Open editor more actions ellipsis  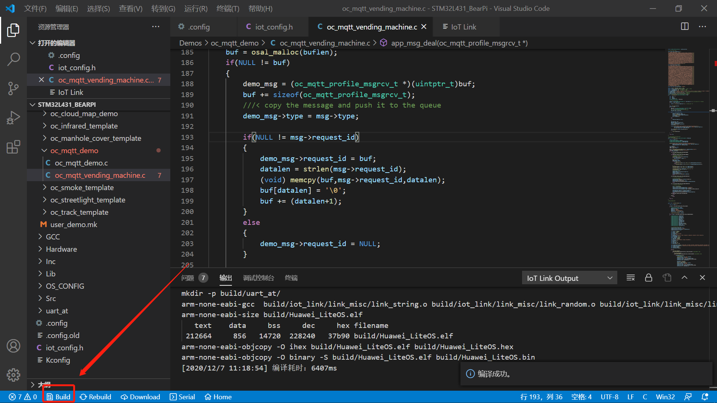coord(702,27)
